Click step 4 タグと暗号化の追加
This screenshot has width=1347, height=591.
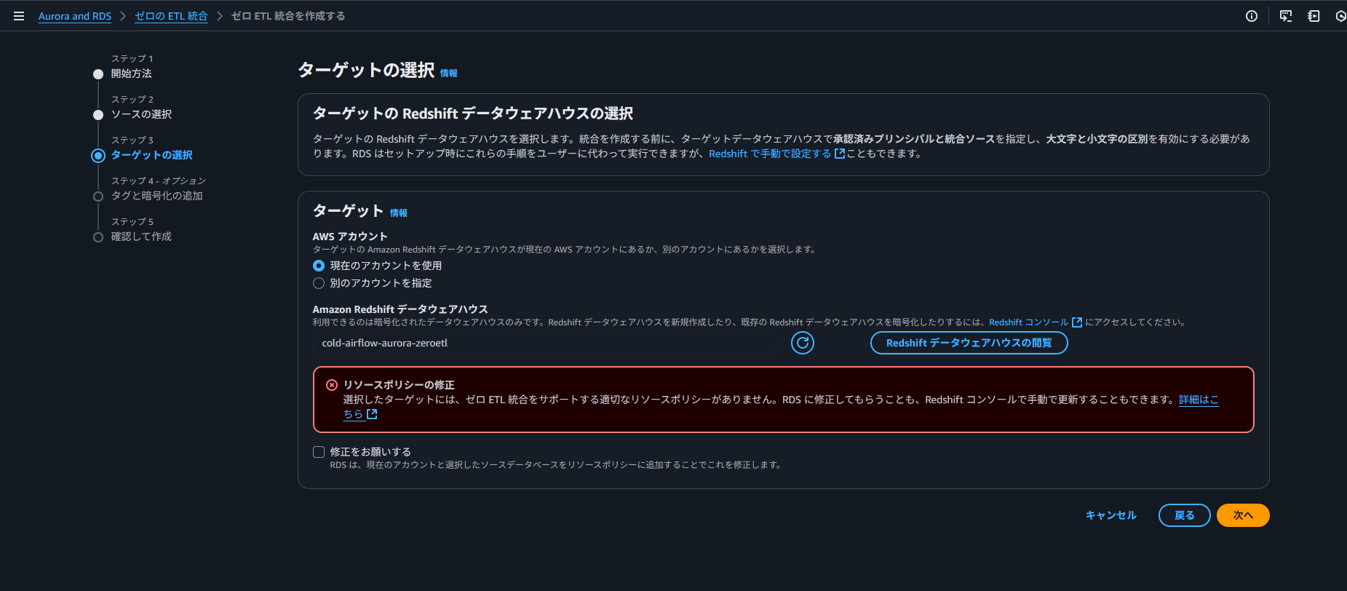pyautogui.click(x=157, y=196)
